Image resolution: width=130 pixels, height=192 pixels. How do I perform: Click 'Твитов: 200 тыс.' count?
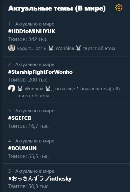tap(28, 80)
